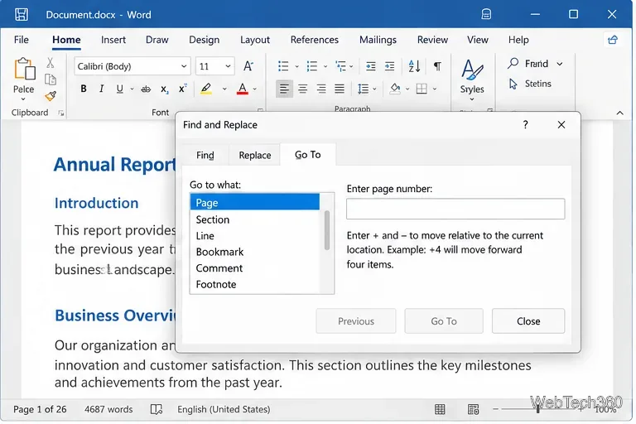Toggle bold formatting
This screenshot has width=636, height=424.
tap(84, 89)
